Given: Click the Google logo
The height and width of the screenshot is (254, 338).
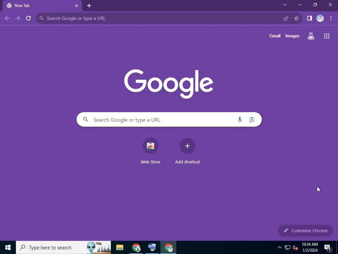Looking at the screenshot, I should (169, 84).
